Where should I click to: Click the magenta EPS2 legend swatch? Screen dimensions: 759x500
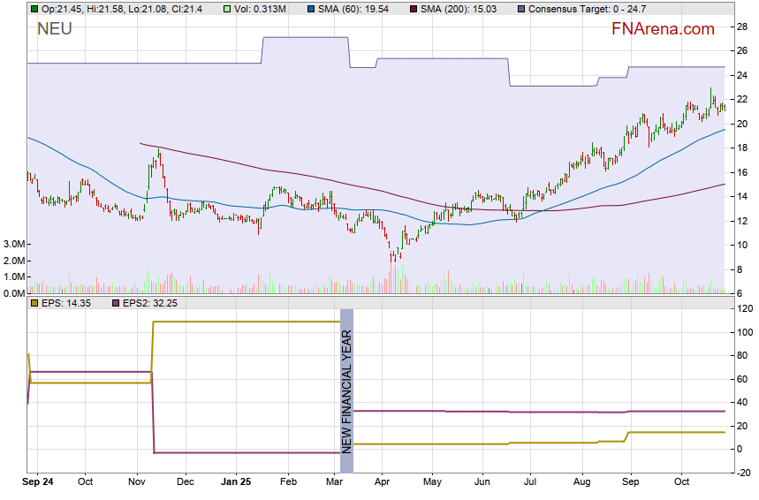[114, 303]
